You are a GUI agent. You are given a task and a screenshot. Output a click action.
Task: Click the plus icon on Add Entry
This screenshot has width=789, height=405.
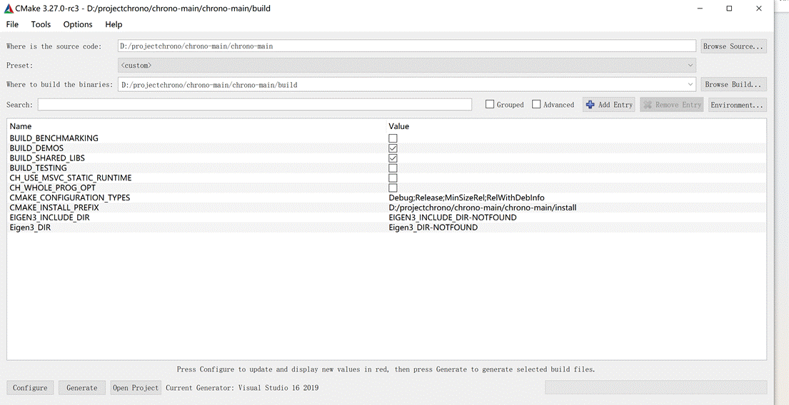[591, 105]
